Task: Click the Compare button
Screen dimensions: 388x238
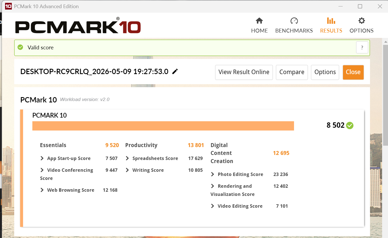Action: point(292,72)
